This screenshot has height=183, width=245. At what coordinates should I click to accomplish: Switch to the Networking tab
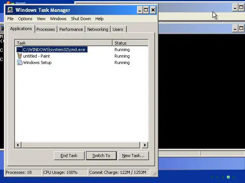pos(98,29)
